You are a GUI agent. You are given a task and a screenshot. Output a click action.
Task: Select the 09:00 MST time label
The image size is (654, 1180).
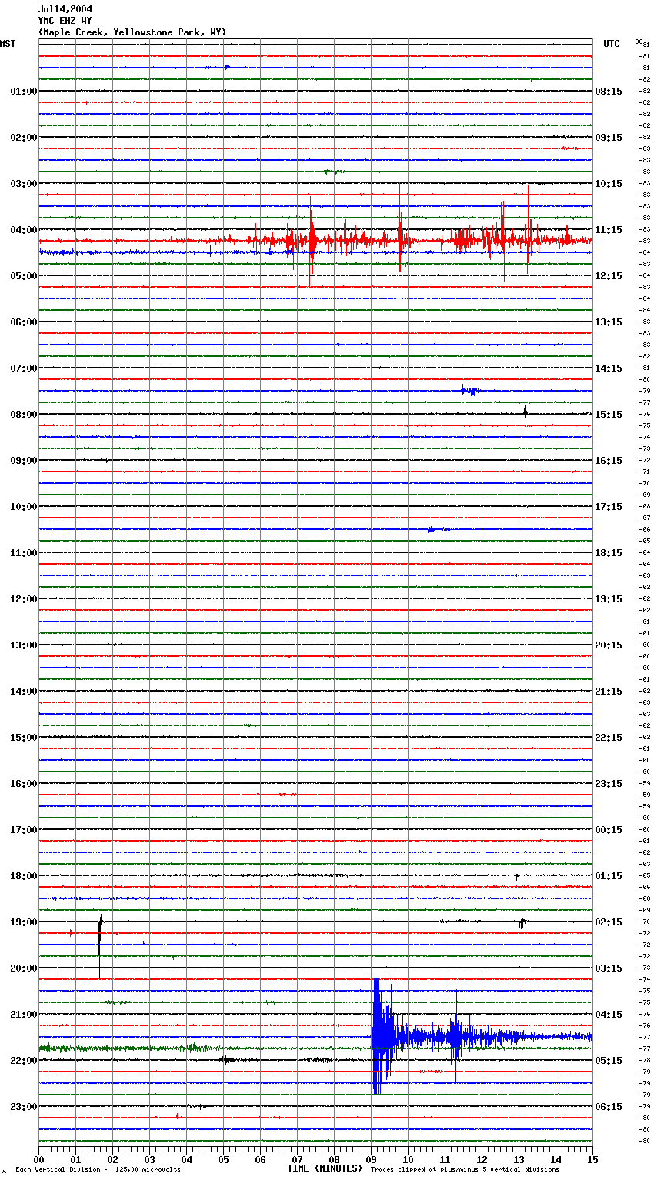click(x=24, y=461)
